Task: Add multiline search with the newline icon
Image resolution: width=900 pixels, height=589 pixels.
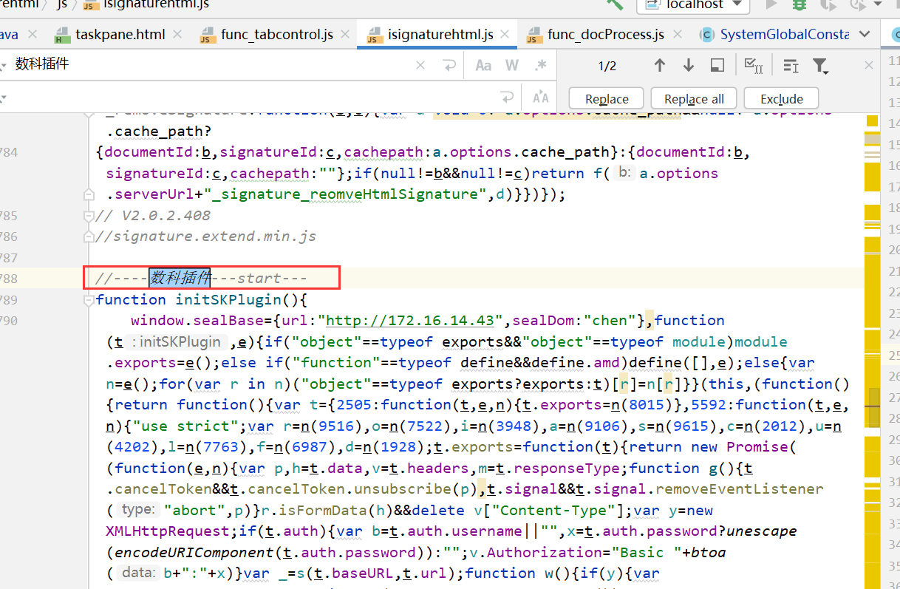Action: (449, 66)
